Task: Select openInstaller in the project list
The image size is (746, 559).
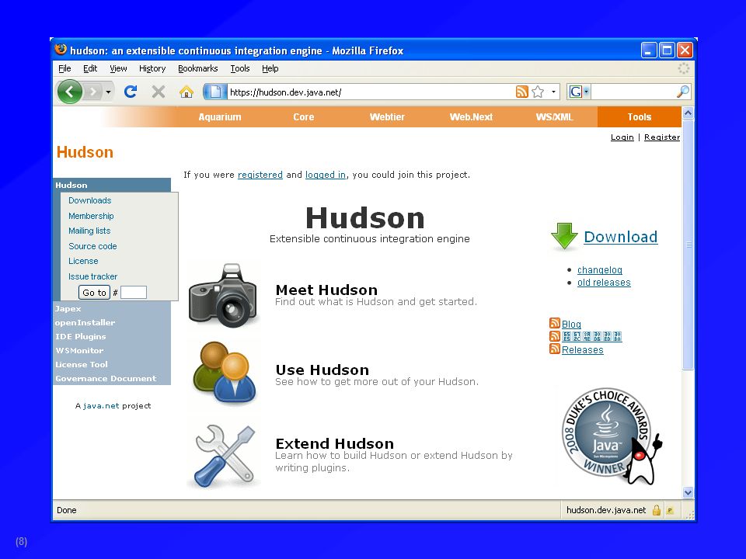Action: [85, 323]
